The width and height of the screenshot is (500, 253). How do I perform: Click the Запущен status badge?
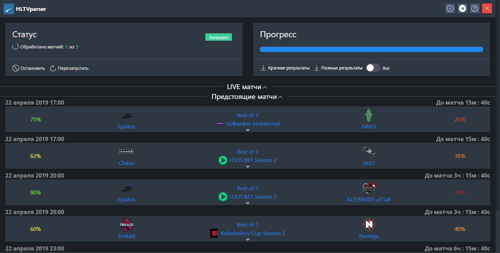(x=219, y=37)
